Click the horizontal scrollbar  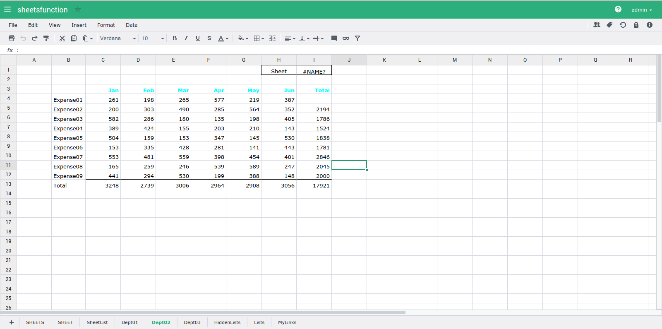pos(203,312)
